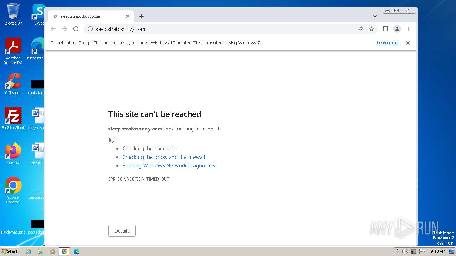Screen dimensions: 456x256
Task: Open the Learn more link
Action: pos(388,43)
